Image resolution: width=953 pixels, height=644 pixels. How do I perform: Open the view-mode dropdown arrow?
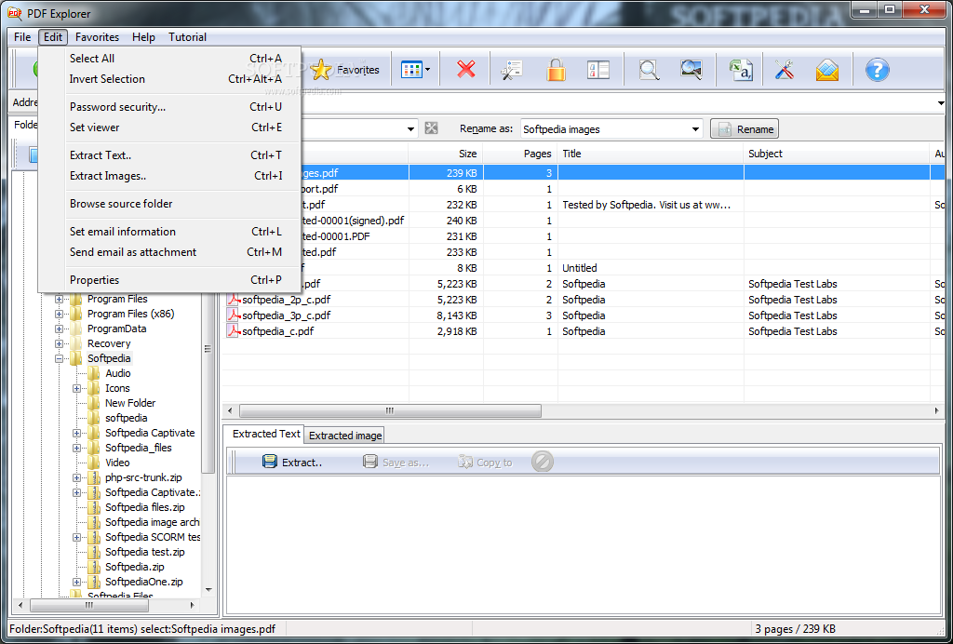tap(428, 70)
